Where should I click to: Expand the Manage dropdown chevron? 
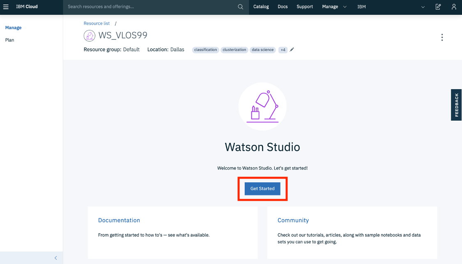click(345, 7)
